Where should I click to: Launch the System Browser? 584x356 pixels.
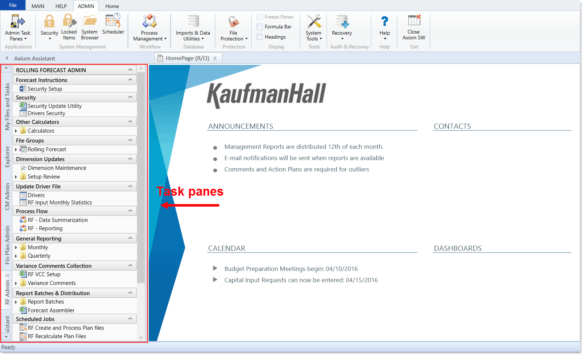pos(90,28)
